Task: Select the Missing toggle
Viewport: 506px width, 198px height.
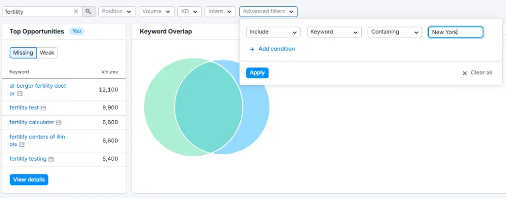Action: 23,53
